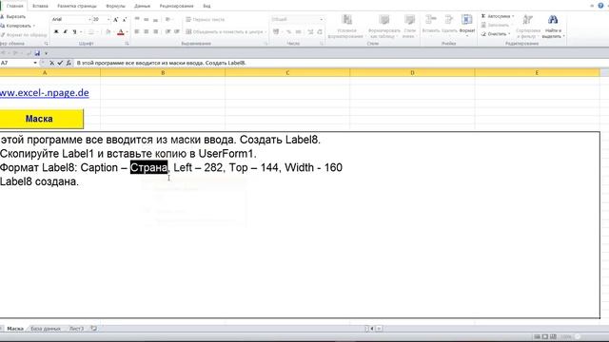Open the Arial font name dropdown
The height and width of the screenshot is (342, 609).
click(88, 19)
